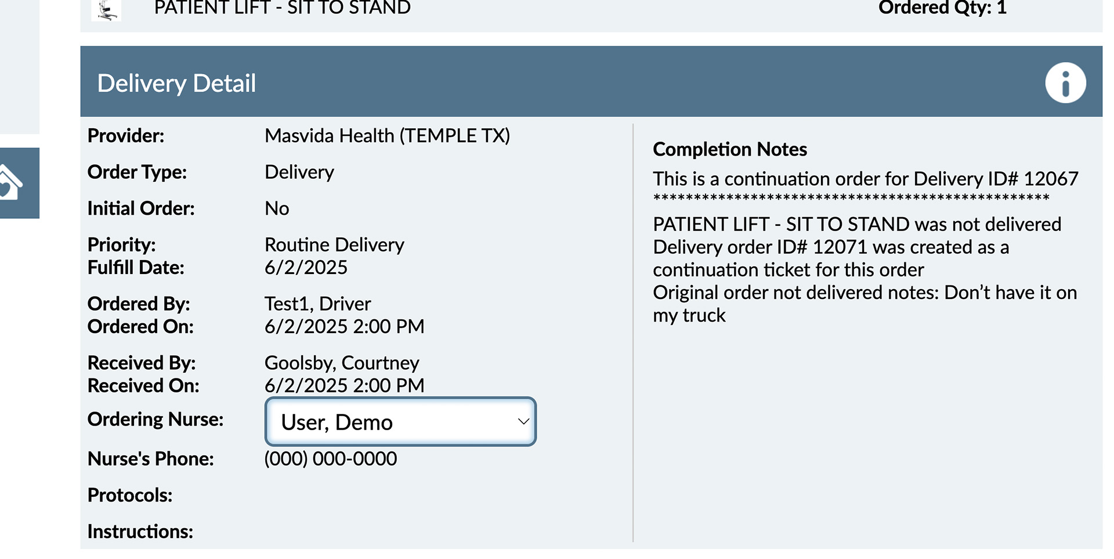Select the User, Demo value in combo box

pyautogui.click(x=337, y=423)
